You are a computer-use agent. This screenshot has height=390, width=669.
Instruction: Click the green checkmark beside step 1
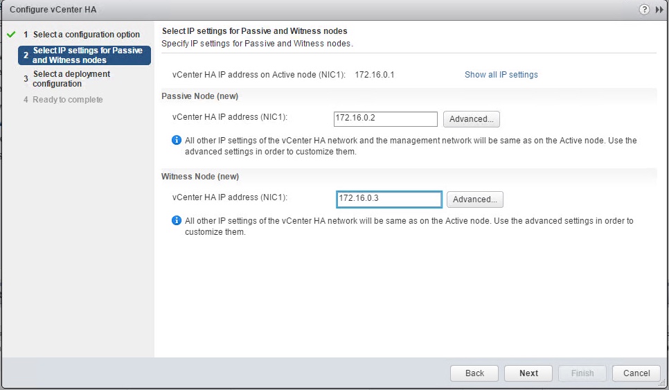point(10,35)
